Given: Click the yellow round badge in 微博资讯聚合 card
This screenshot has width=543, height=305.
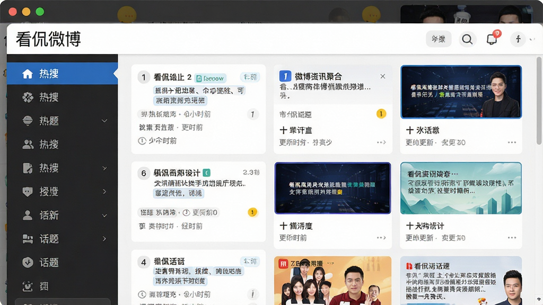Looking at the screenshot, I should coord(381,114).
